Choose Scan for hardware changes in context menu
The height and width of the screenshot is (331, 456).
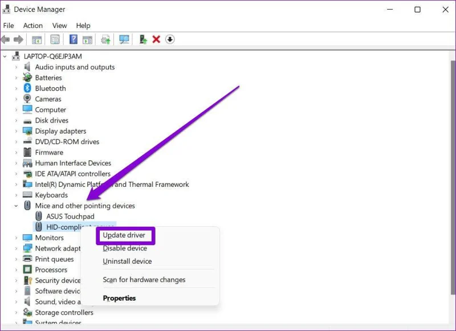click(x=144, y=280)
